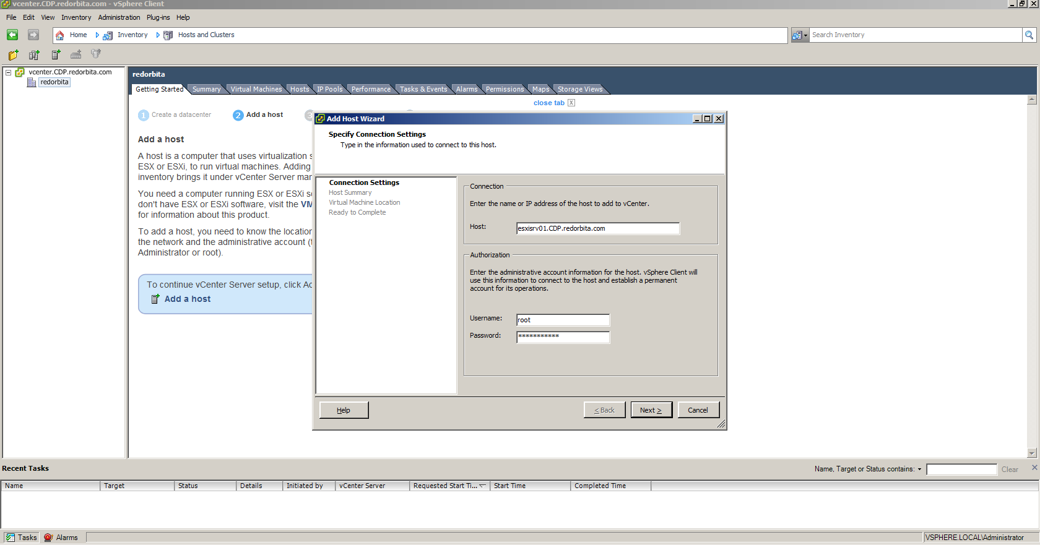
Task: Click the New Folder toolbar icon
Action: tap(13, 55)
